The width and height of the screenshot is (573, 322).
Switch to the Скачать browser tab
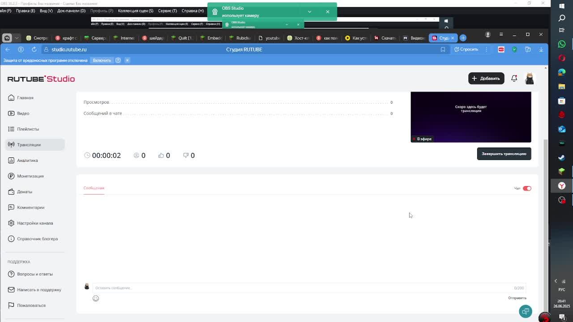385,38
